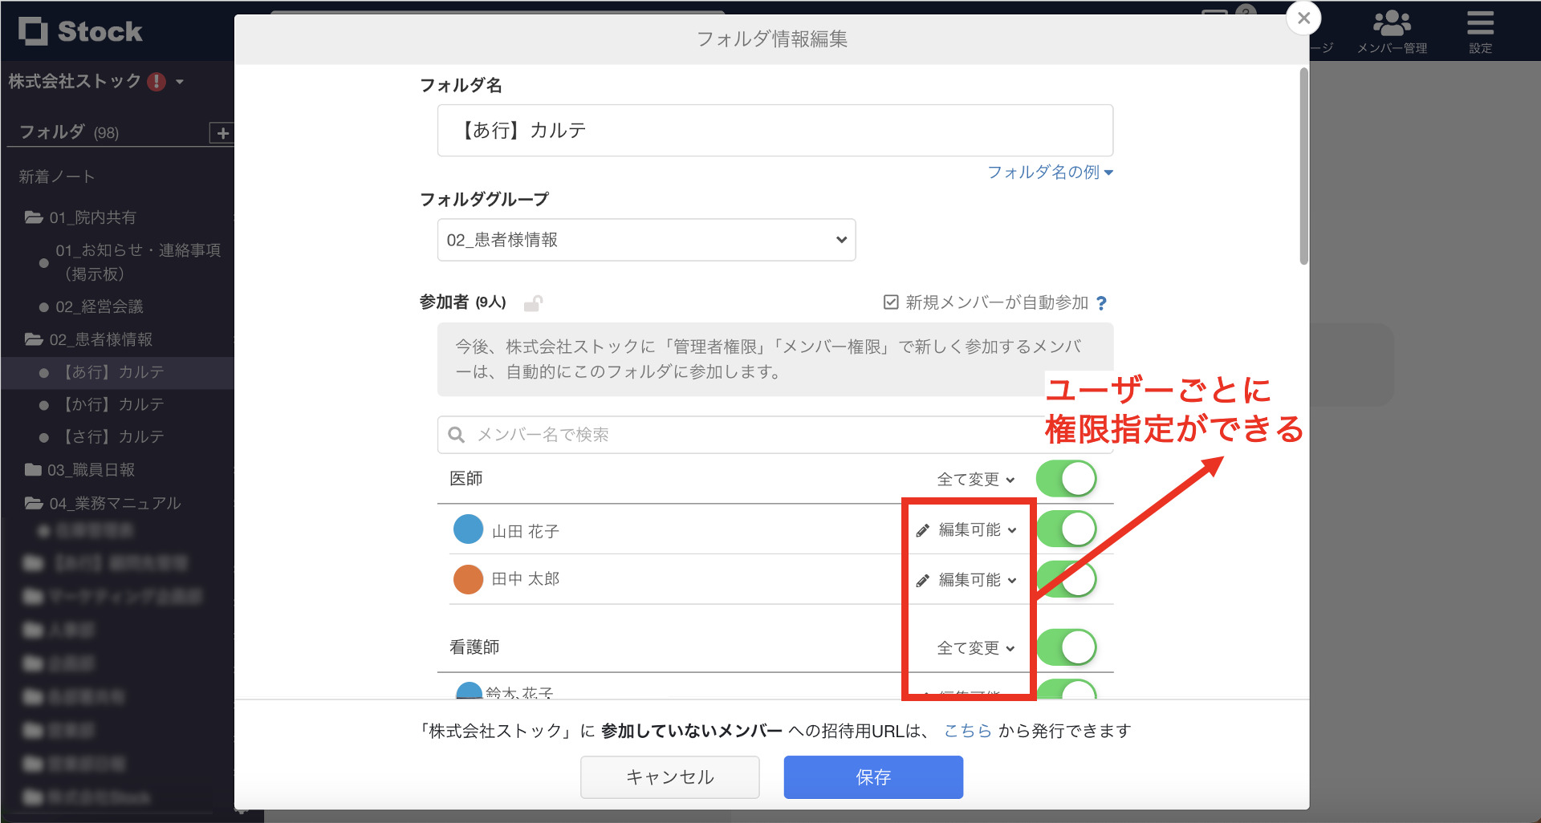Image resolution: width=1541 pixels, height=823 pixels.
Task: Click the こちら invitation link
Action: click(x=966, y=730)
